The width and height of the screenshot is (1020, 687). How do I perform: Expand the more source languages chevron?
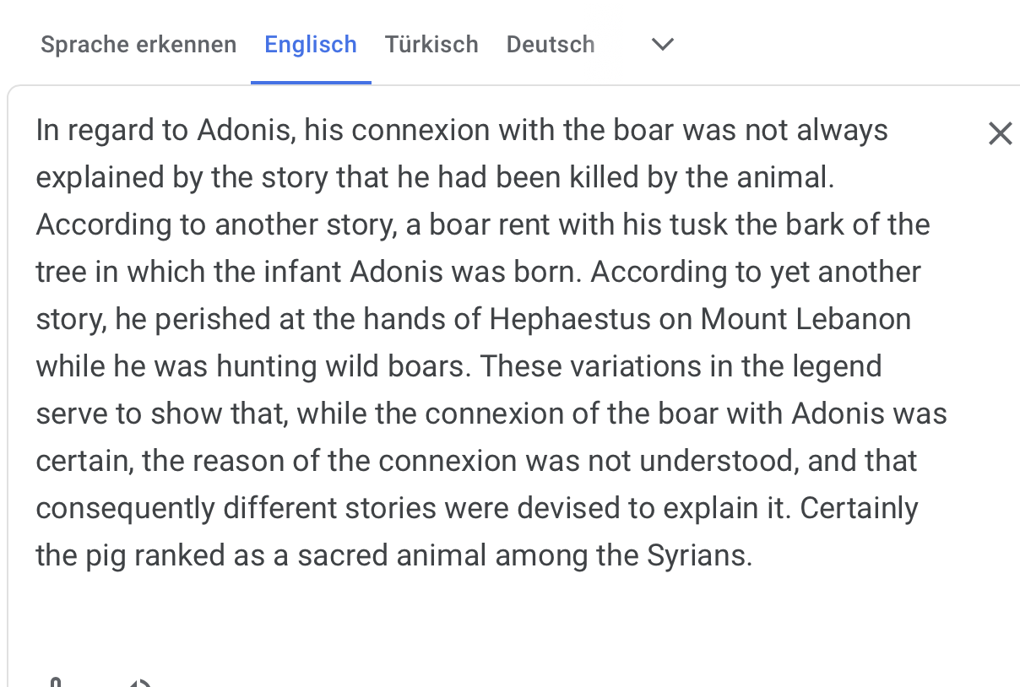tap(663, 45)
